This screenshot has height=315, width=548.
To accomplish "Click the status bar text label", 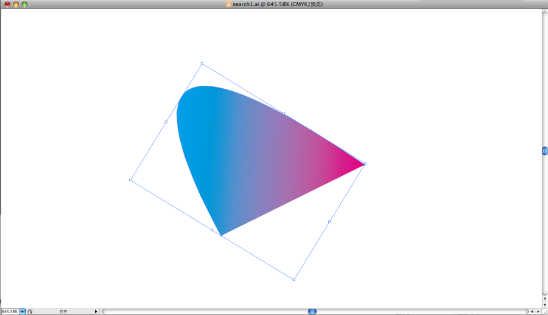I will (63, 311).
